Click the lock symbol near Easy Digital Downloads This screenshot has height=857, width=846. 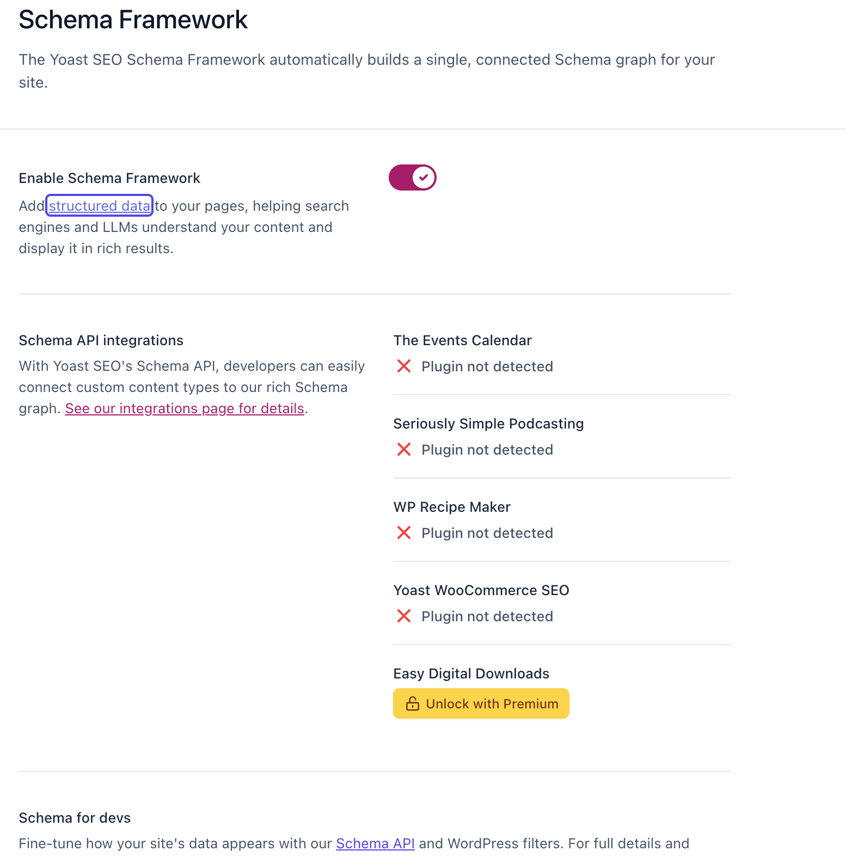(412, 703)
